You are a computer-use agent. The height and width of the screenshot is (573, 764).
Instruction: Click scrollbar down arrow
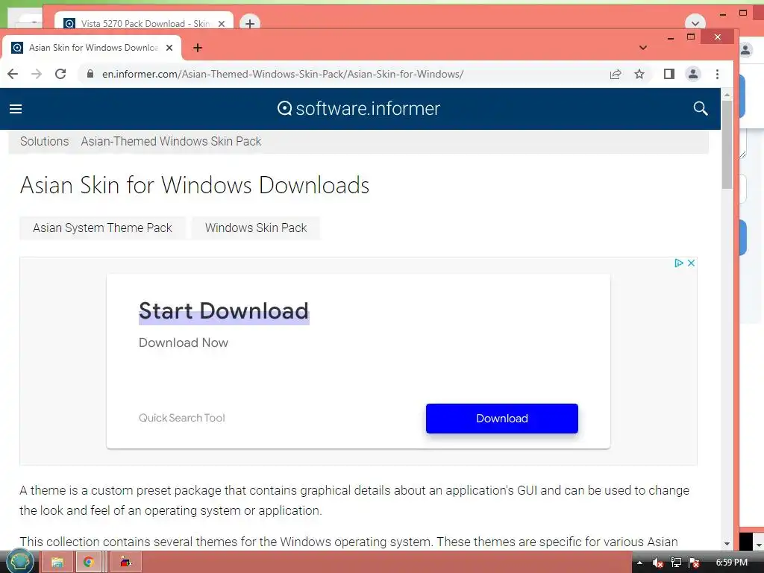coord(727,543)
